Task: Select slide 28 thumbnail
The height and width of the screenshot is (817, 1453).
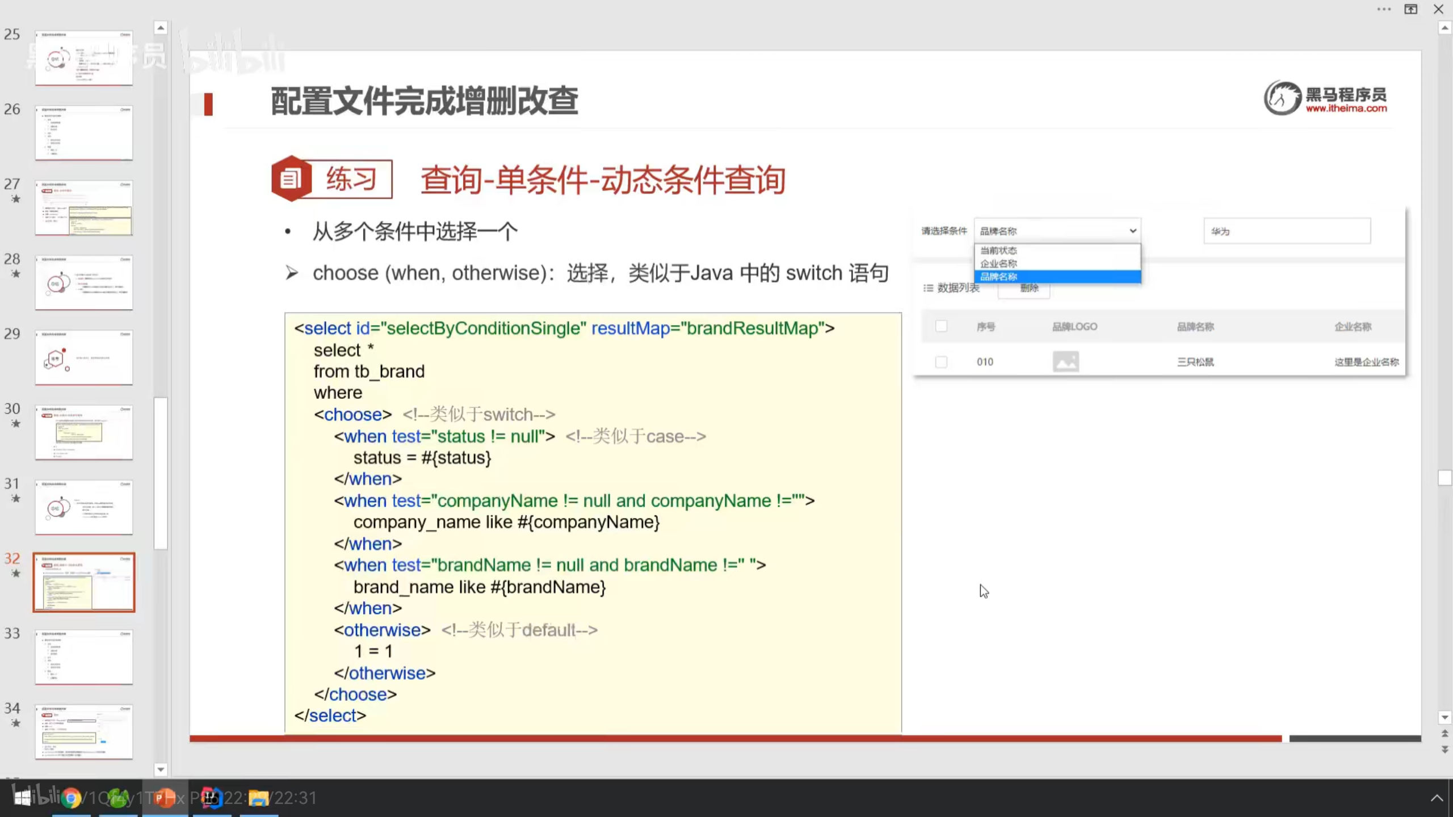Action: click(x=84, y=283)
